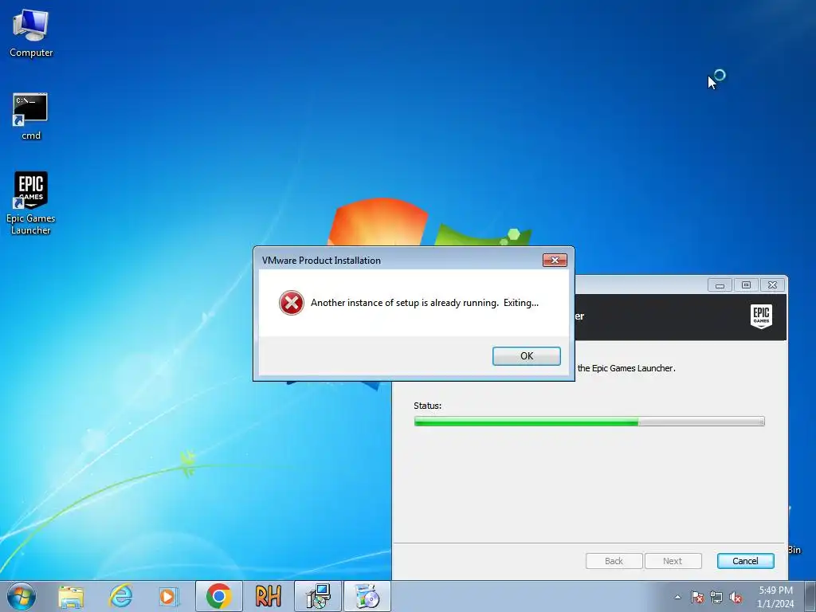
Task: Close the VMware Product Installation dialog
Action: pos(555,261)
